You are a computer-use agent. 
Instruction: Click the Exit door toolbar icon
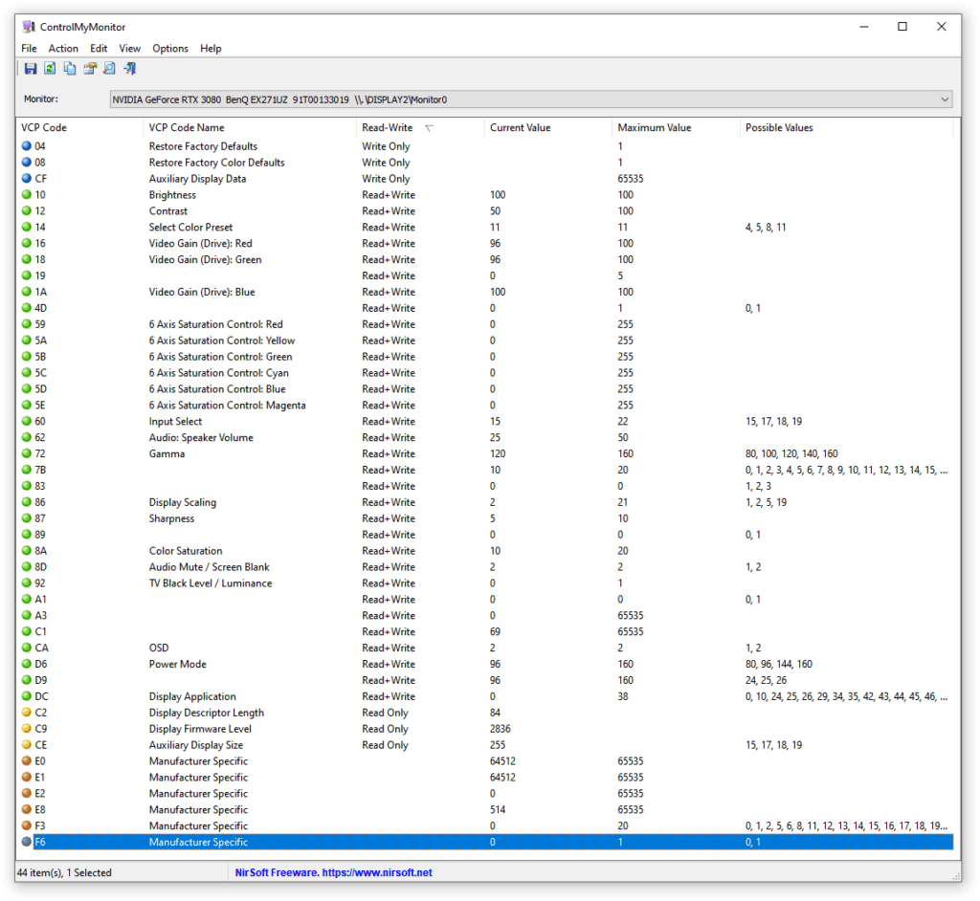pyautogui.click(x=130, y=69)
